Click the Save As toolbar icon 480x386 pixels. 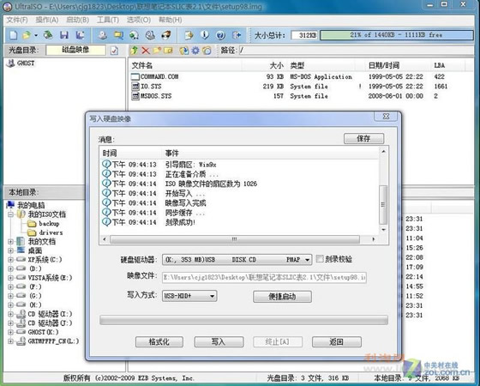pos(81,35)
